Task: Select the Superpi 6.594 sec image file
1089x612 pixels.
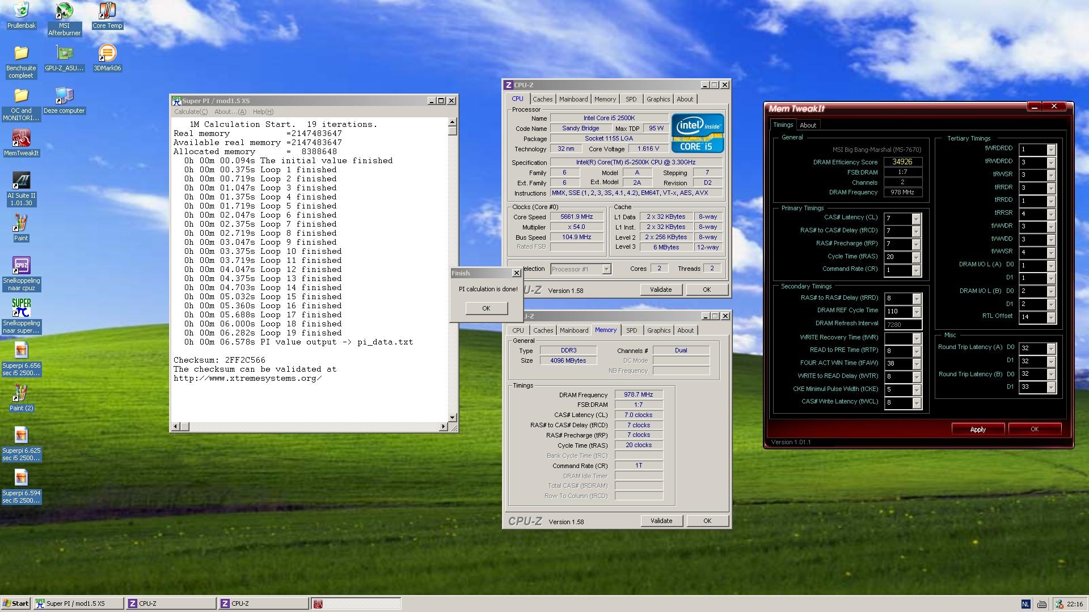Action: (x=21, y=487)
